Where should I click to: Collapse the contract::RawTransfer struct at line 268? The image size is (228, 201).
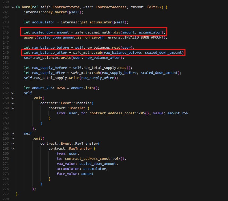point(13,149)
